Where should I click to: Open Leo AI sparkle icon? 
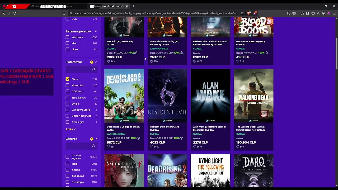(x=318, y=13)
